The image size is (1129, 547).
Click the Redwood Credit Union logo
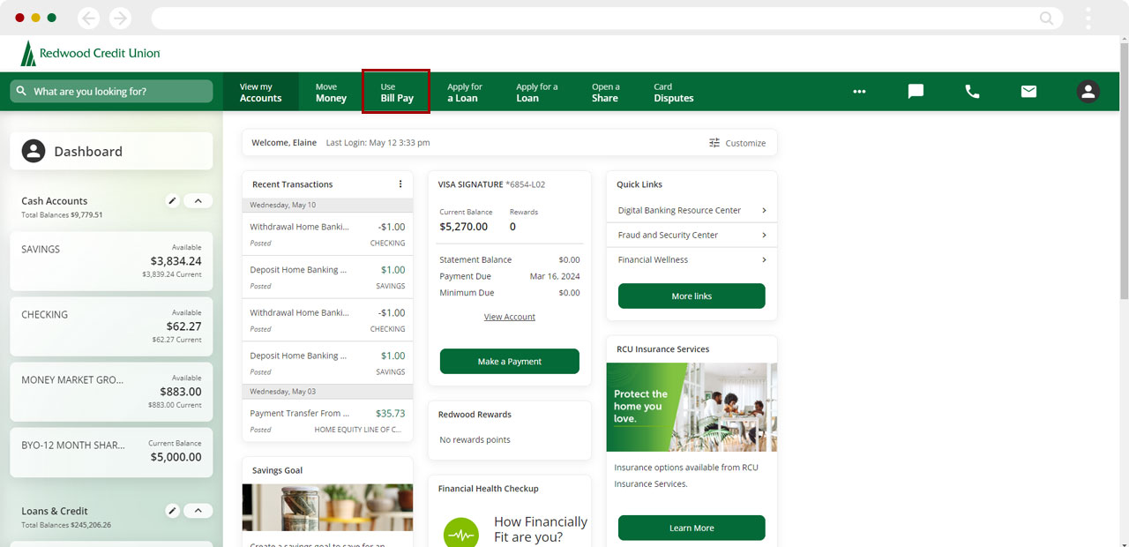click(x=90, y=53)
